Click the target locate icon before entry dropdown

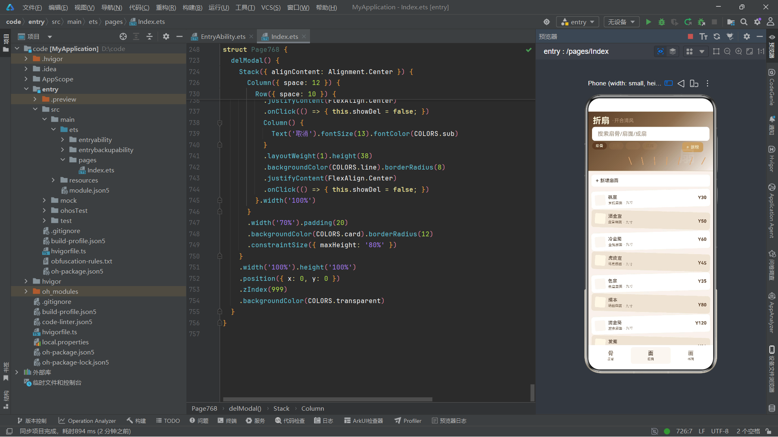(x=547, y=22)
